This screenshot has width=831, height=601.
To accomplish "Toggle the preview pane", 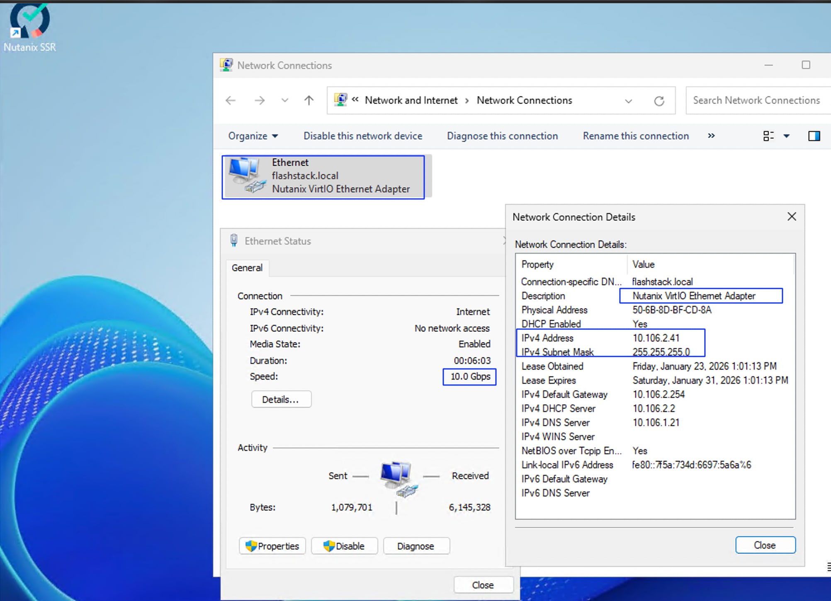I will pyautogui.click(x=814, y=136).
